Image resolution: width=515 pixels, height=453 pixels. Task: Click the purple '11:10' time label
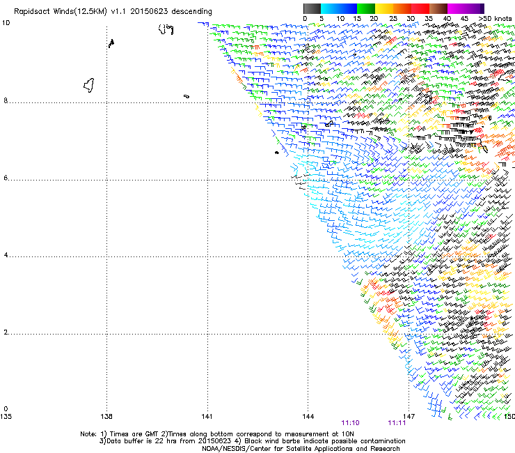tap(350, 423)
